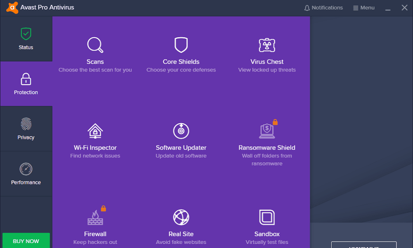The image size is (413, 248).
Task: Open the hamburger Menu
Action: point(364,8)
